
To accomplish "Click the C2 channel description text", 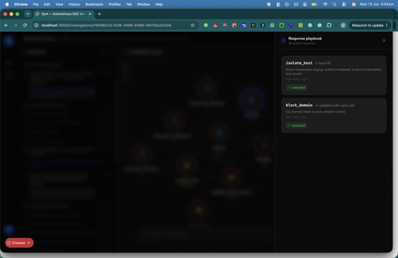I will click(316, 111).
